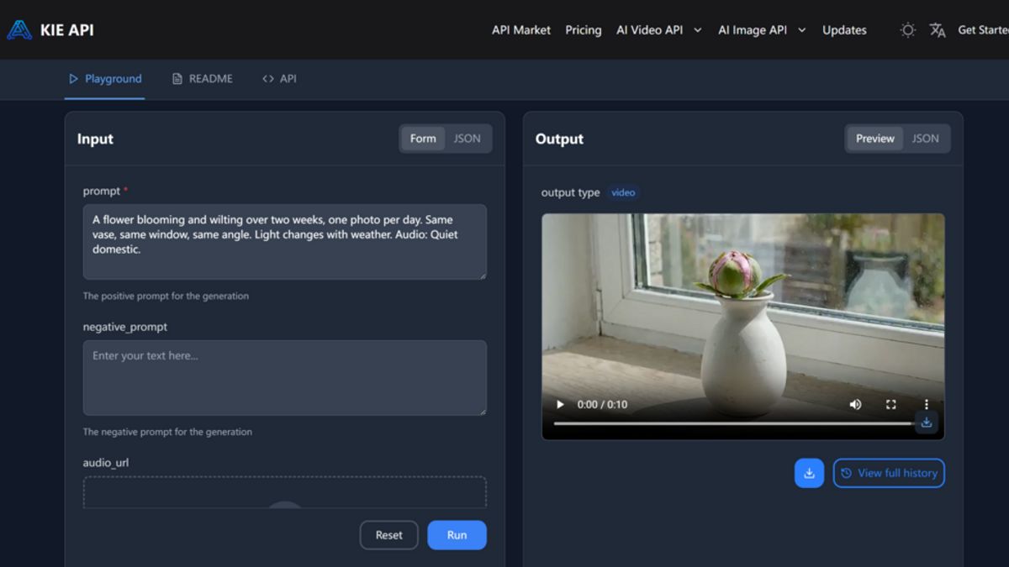1009x567 pixels.
Task: Click the 'output type' label
Action: tap(570, 192)
